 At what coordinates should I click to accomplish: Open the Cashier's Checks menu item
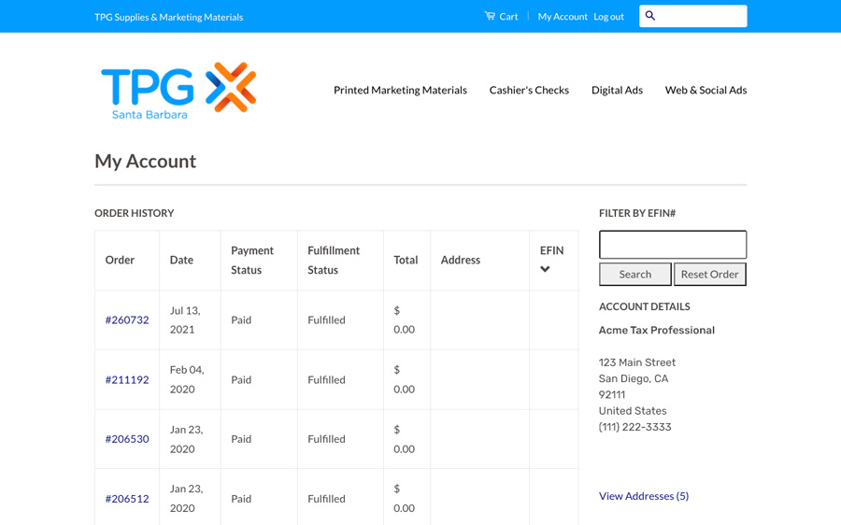pos(529,91)
